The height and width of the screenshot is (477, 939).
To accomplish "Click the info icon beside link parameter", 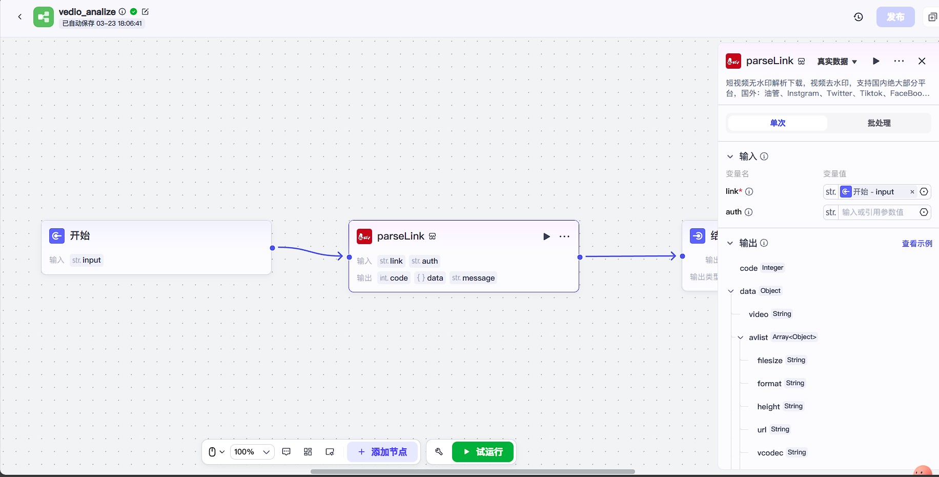I will [x=749, y=192].
